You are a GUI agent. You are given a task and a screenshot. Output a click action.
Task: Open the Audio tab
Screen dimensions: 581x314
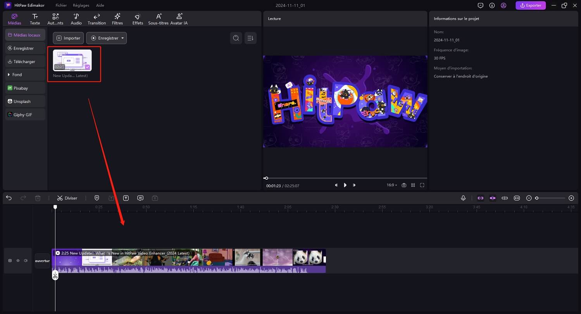[x=76, y=19]
